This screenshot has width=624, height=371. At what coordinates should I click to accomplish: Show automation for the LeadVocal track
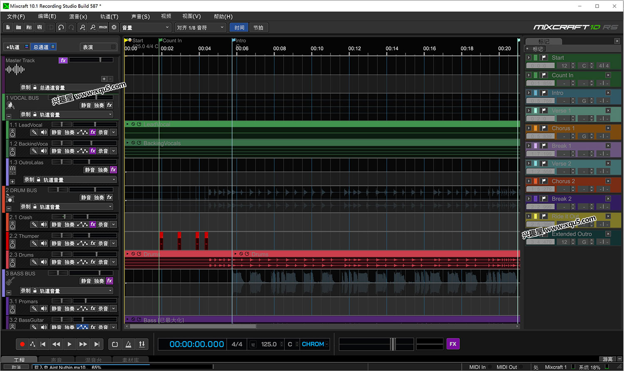point(82,132)
